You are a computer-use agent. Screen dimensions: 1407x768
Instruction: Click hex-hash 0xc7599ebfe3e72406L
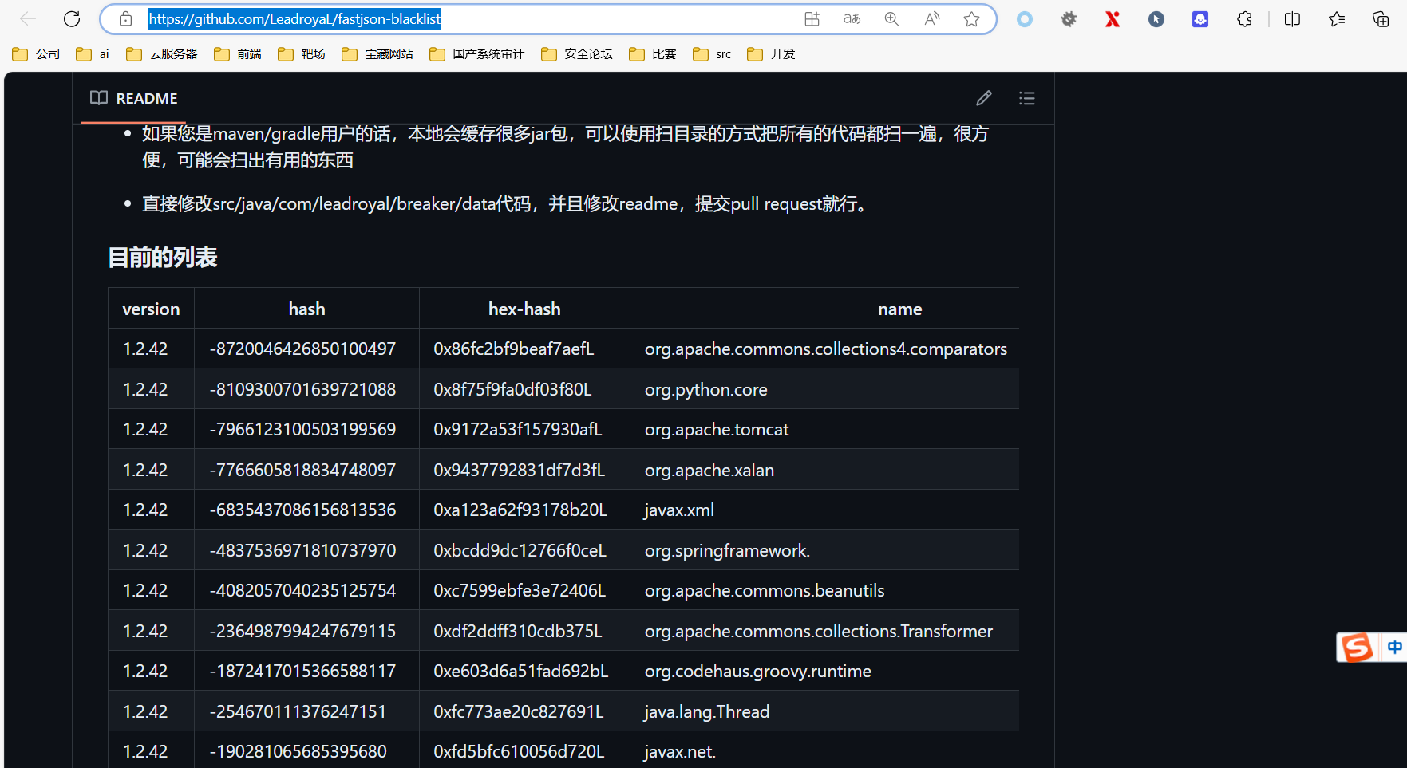pyautogui.click(x=520, y=590)
